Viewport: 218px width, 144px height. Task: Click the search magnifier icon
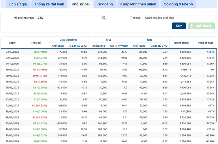point(104,18)
